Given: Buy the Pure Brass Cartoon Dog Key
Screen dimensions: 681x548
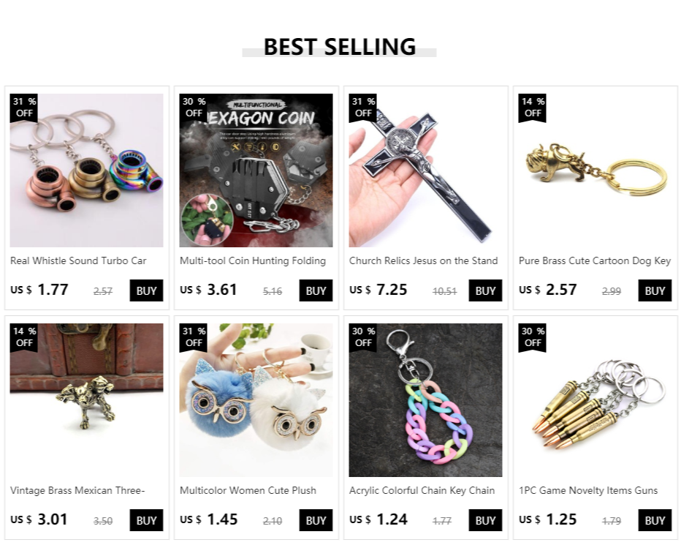Looking at the screenshot, I should coord(655,290).
